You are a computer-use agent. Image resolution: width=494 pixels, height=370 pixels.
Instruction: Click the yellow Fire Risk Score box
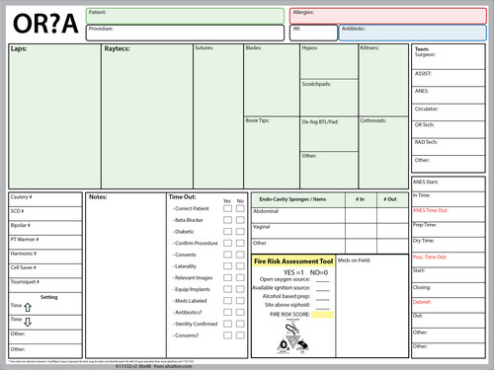pos(322,315)
